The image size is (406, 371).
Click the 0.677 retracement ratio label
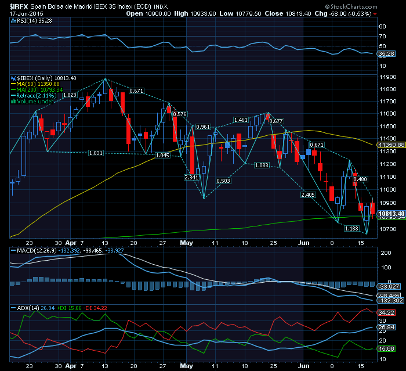(x=276, y=121)
